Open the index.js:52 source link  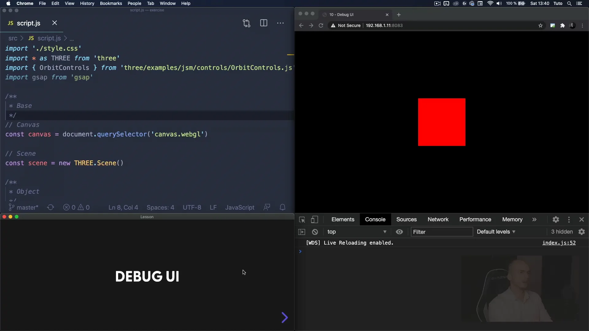[x=559, y=243]
